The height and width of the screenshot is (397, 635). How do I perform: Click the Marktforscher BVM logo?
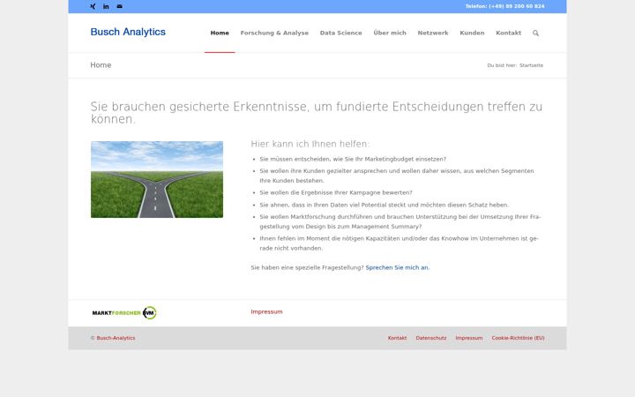124,312
